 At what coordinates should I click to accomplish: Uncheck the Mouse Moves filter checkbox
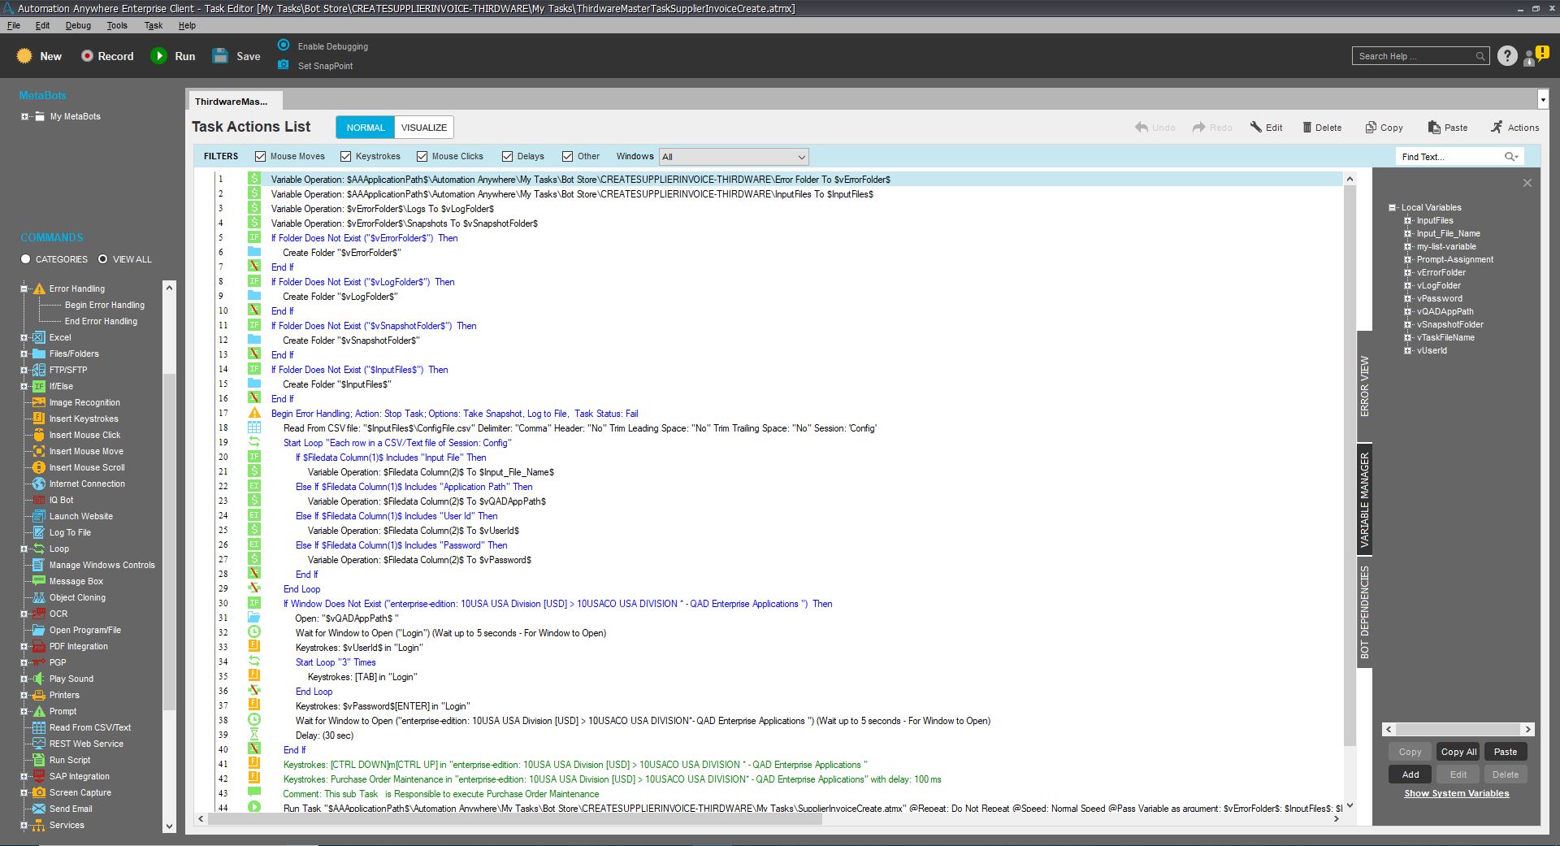pos(260,156)
